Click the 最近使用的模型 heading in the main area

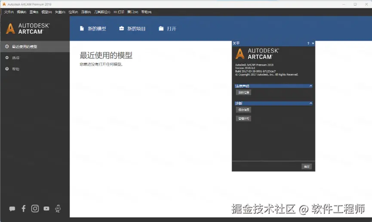coord(106,55)
